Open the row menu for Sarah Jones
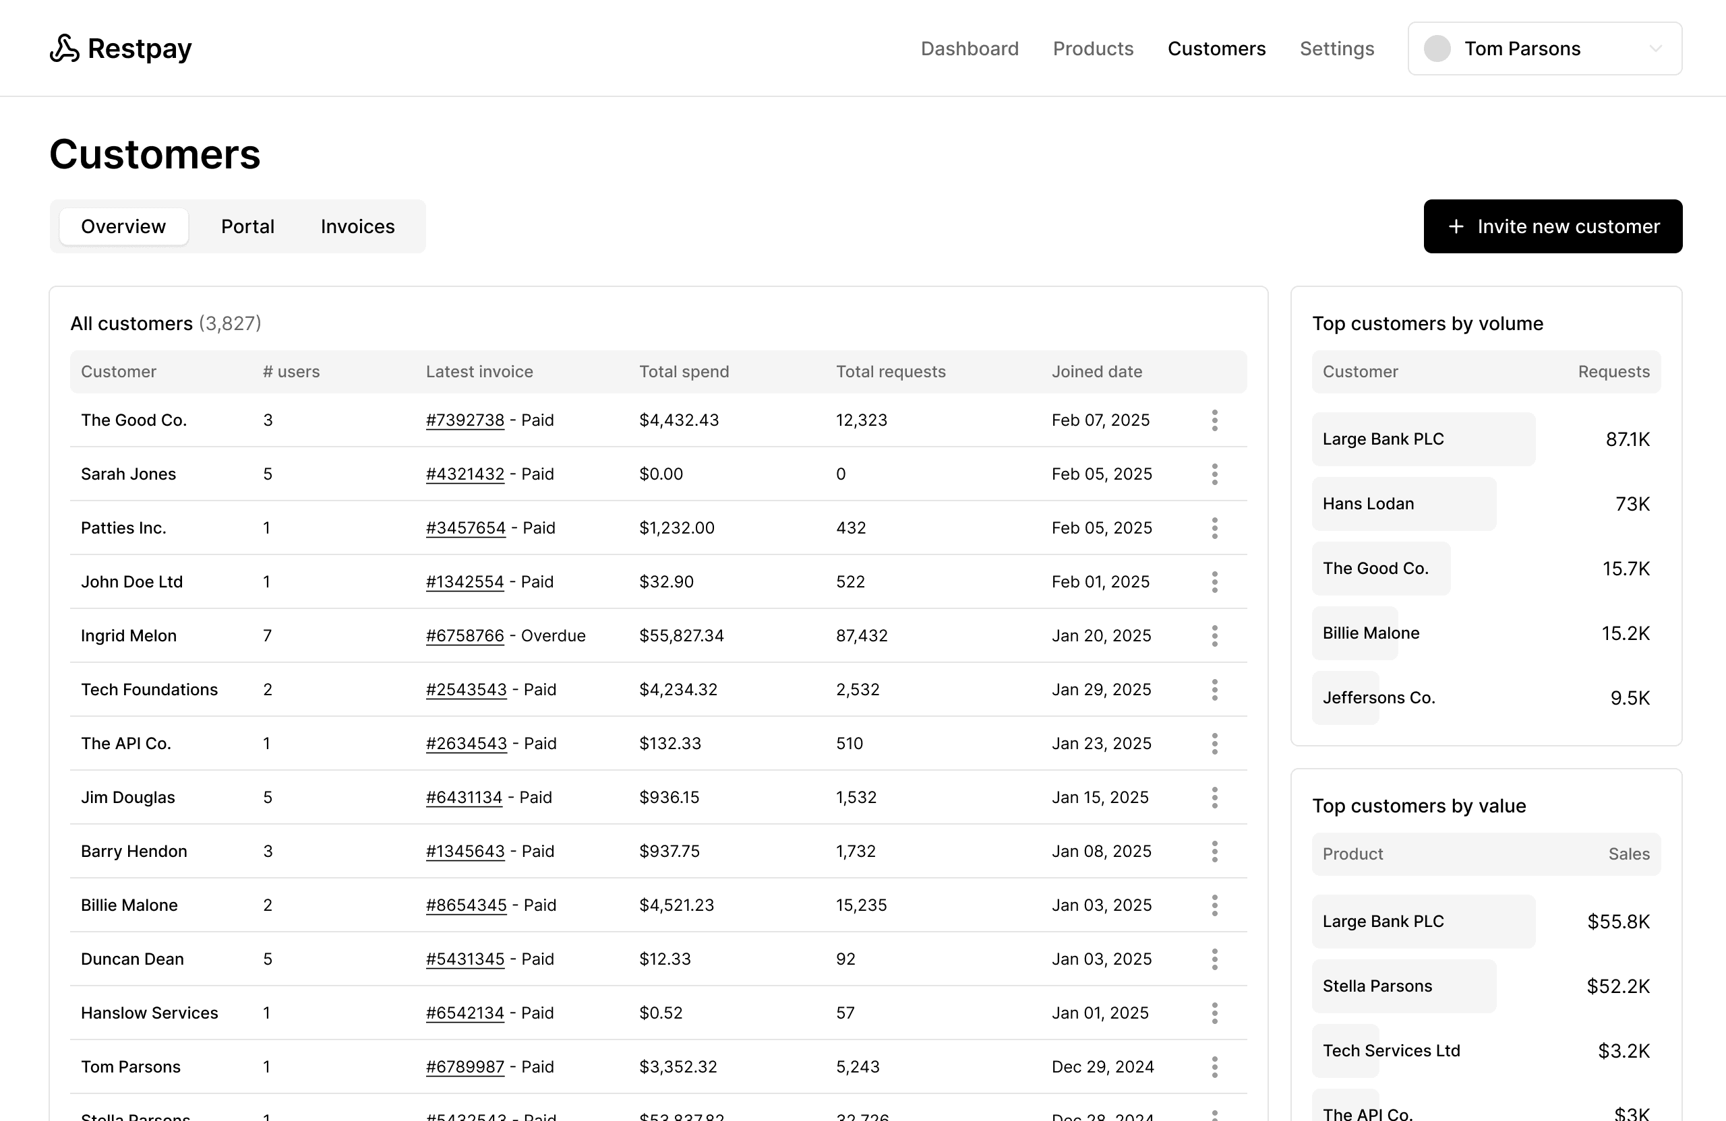 coord(1214,474)
